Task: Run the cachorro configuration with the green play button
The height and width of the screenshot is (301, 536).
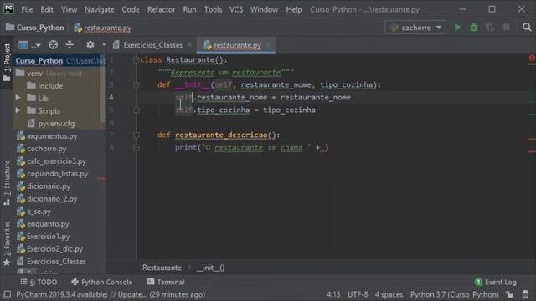Action: coord(457,28)
